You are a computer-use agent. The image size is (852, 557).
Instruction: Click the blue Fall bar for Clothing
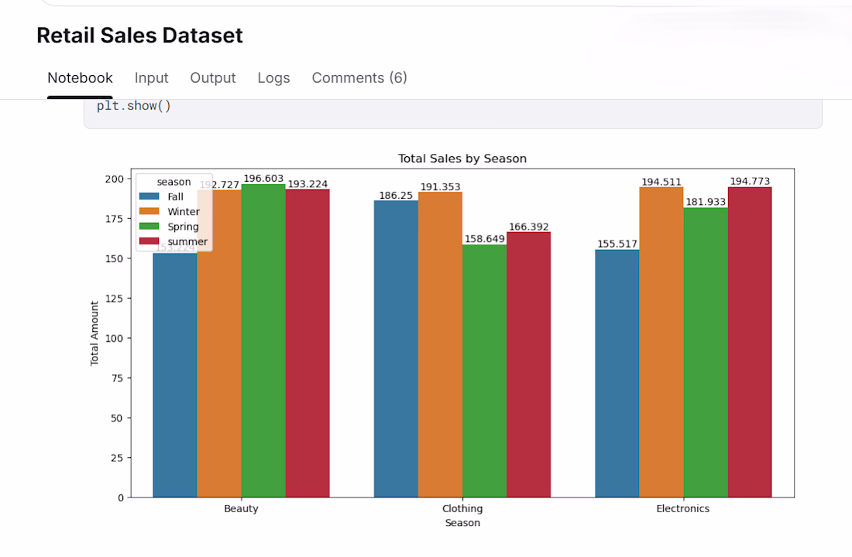point(396,349)
